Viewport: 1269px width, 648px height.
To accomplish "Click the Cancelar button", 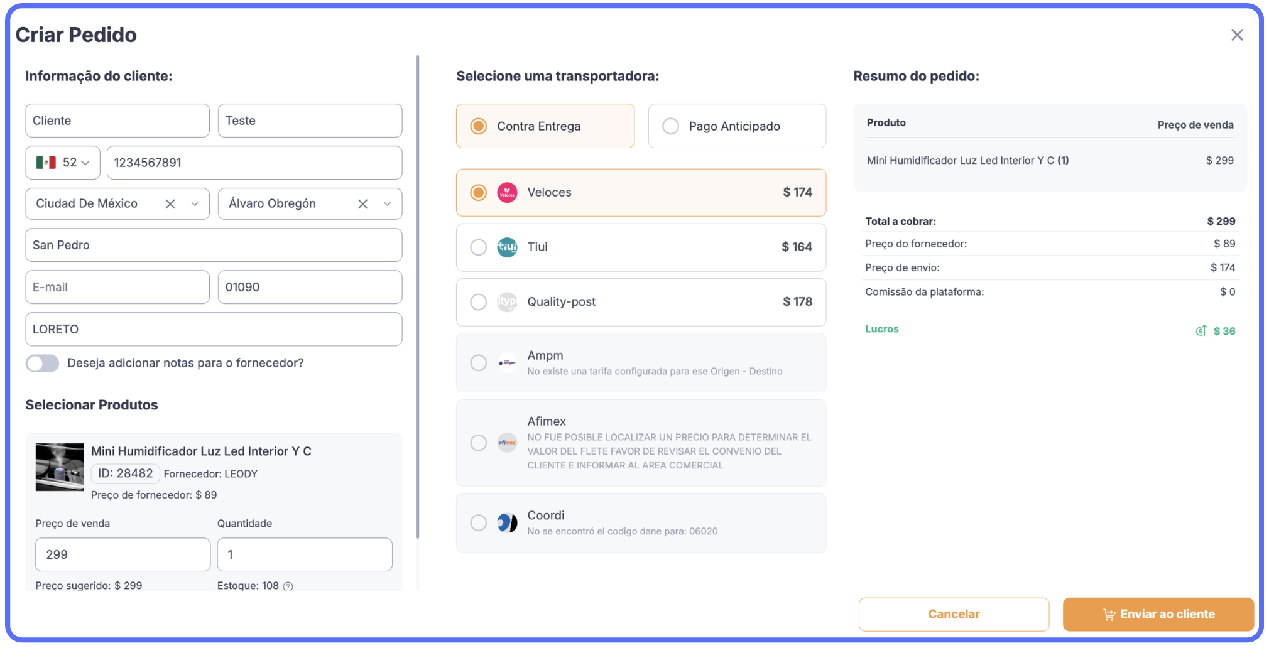I will [953, 614].
